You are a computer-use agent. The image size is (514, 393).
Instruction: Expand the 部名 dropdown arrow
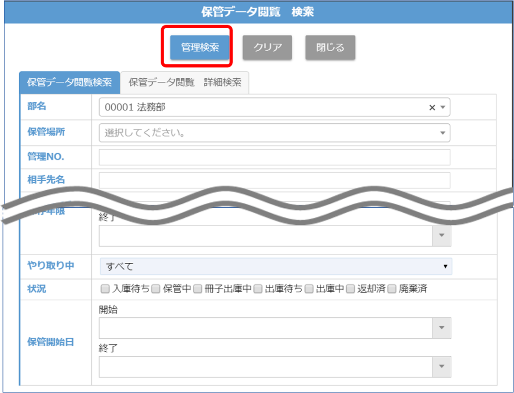click(443, 107)
